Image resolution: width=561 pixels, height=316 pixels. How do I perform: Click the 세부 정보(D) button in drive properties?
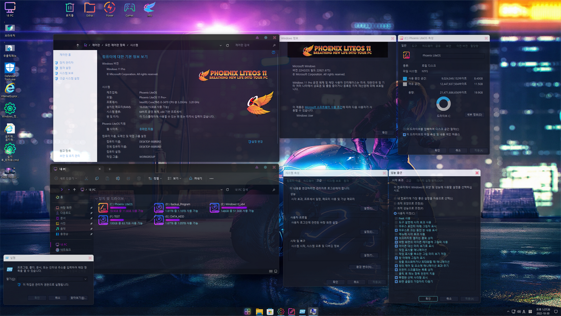point(474,115)
